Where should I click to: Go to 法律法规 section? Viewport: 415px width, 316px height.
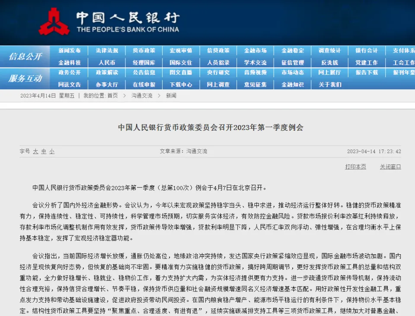tap(107, 51)
